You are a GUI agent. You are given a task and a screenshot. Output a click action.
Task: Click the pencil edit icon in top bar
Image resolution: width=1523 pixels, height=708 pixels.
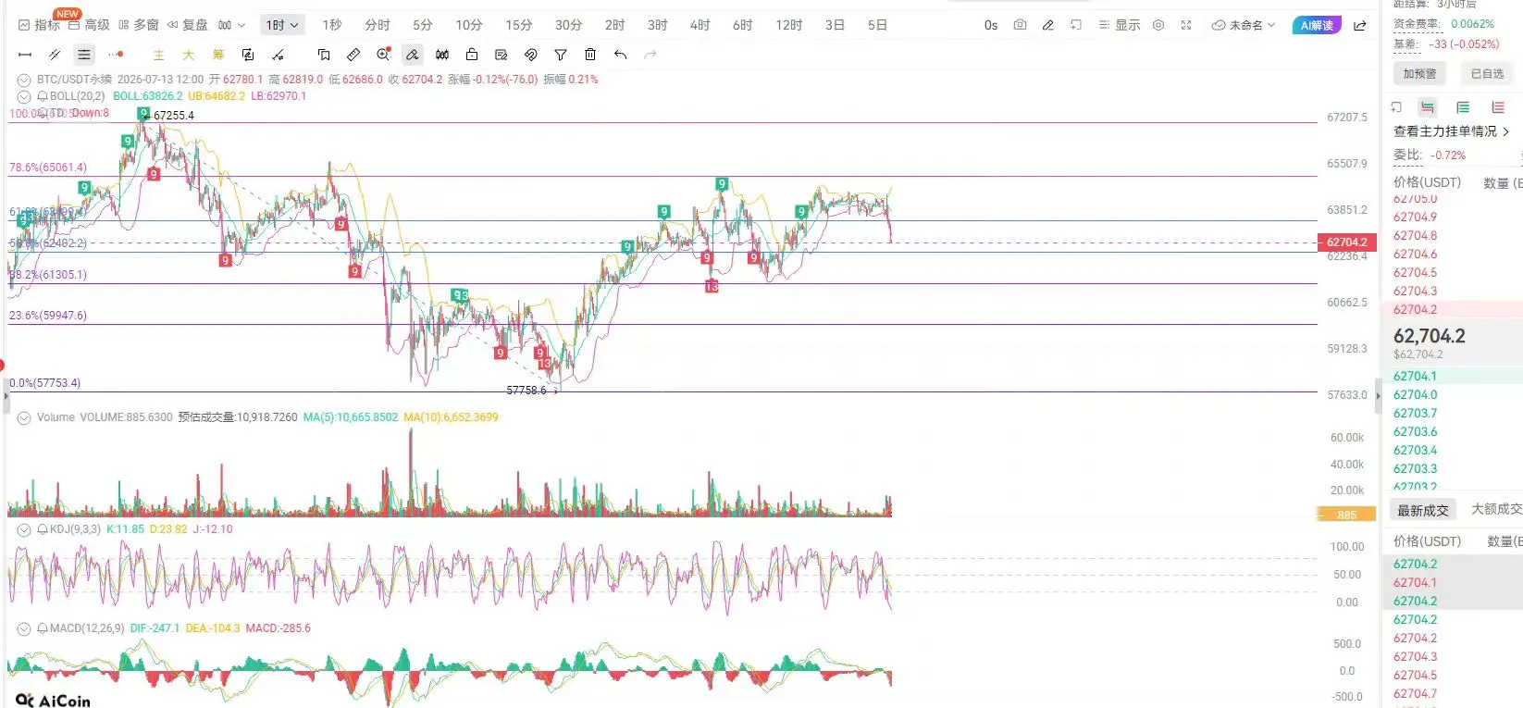1048,25
